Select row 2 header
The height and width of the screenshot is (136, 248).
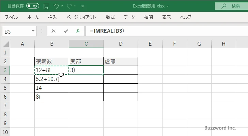tap(5, 62)
